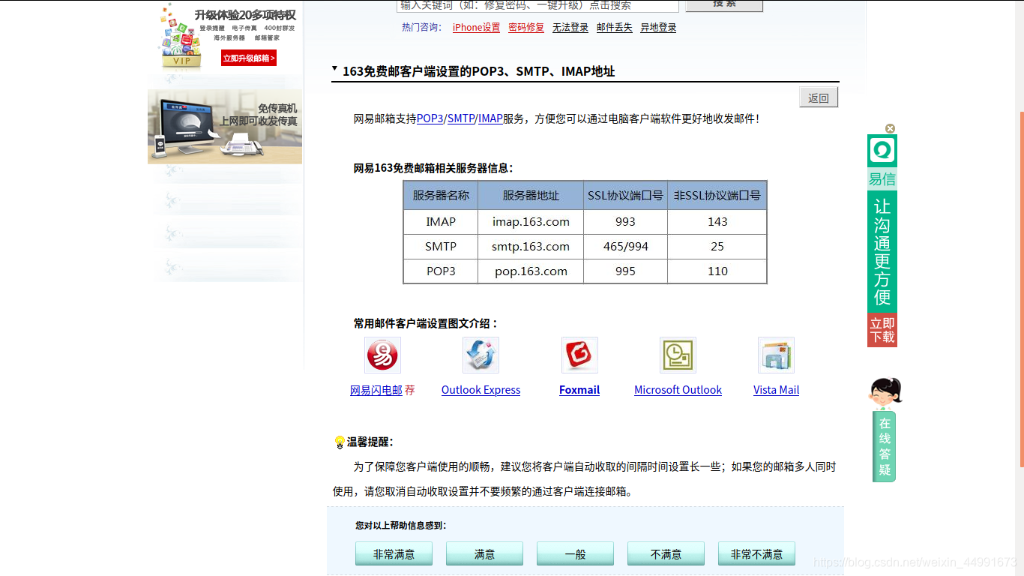This screenshot has height=576, width=1024.
Task: Click the 立即下载 red download badge
Action: pos(882,330)
